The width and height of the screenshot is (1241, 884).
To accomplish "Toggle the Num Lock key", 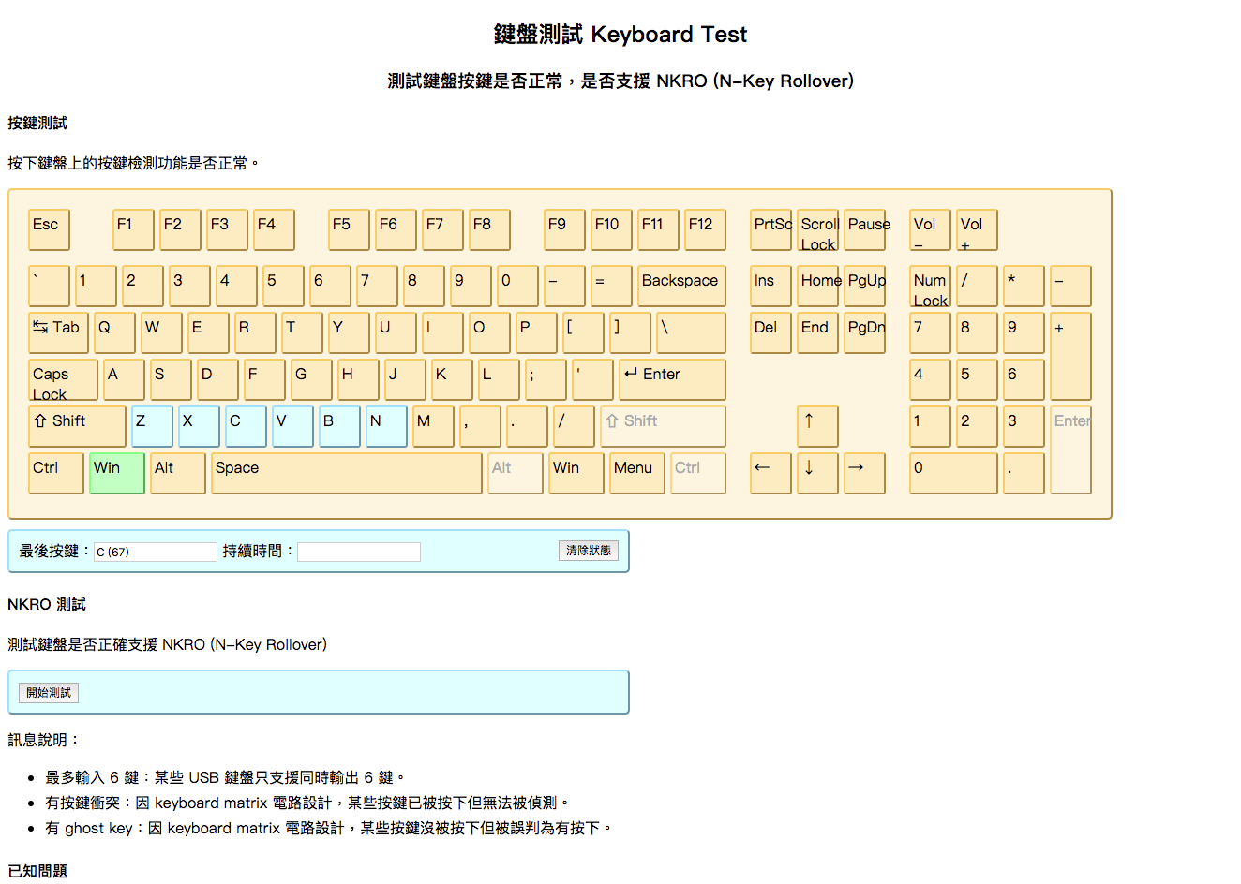I will point(930,286).
